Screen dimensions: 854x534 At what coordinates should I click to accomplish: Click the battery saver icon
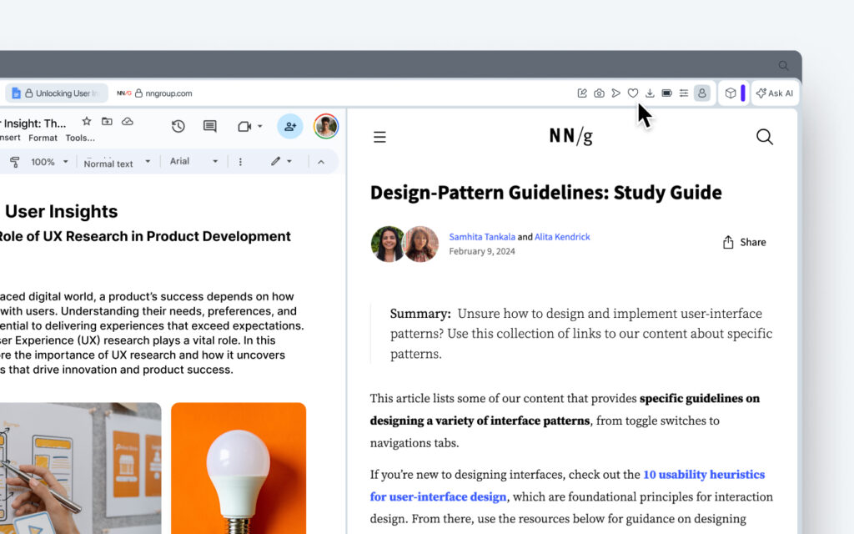(x=666, y=93)
